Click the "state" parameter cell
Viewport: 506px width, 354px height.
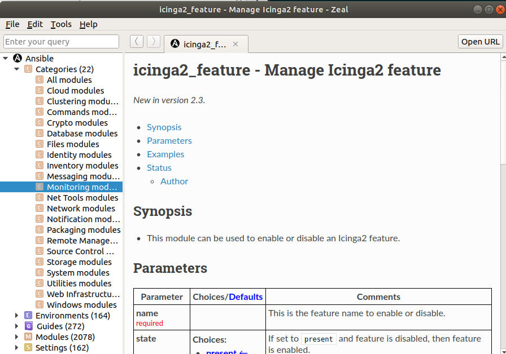pyautogui.click(x=162, y=342)
